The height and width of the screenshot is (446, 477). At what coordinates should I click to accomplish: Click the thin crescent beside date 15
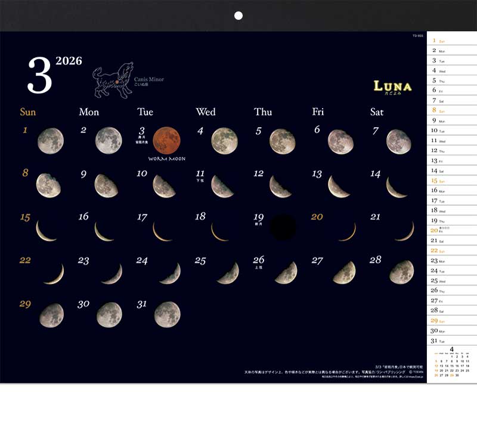click(47, 231)
